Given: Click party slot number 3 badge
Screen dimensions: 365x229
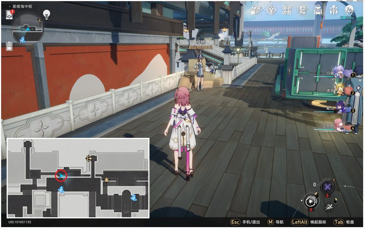Looking at the screenshot, I should pyautogui.click(x=353, y=111).
